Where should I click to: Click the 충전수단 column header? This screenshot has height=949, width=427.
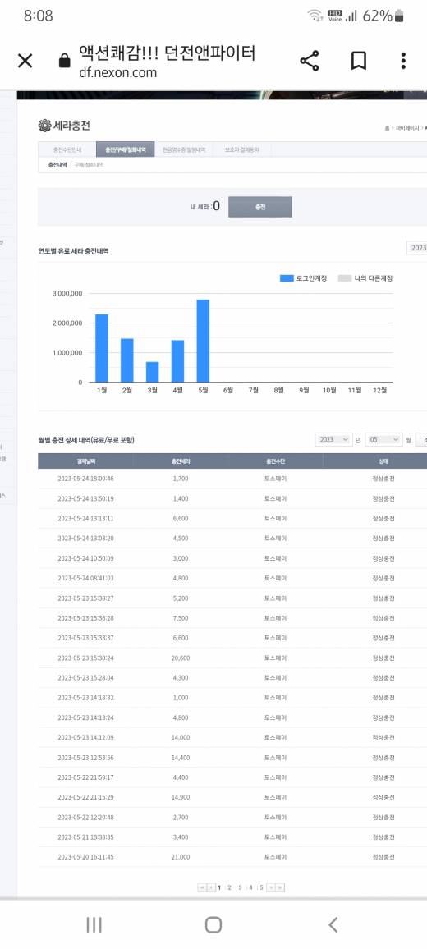[x=276, y=461]
